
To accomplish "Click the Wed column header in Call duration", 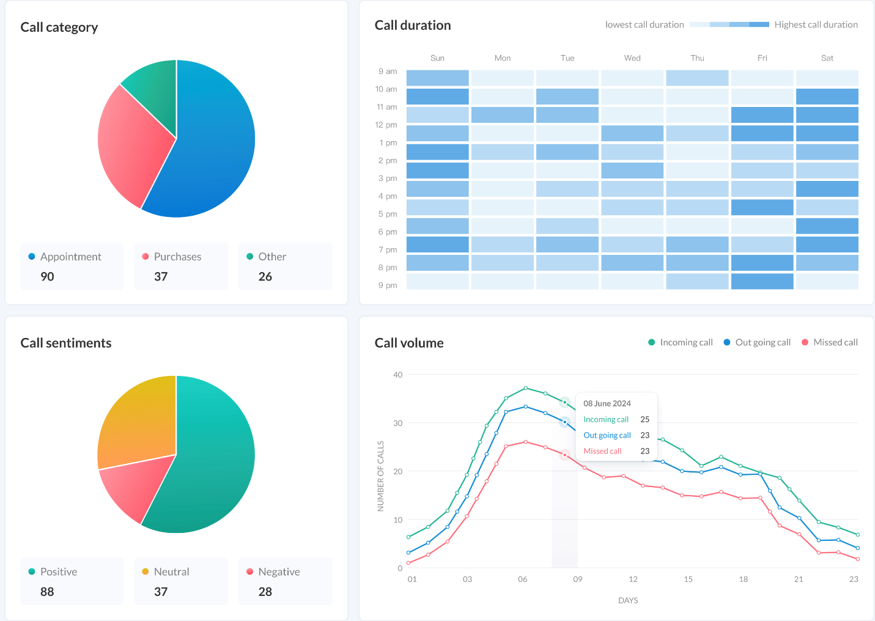I will pyautogui.click(x=632, y=58).
